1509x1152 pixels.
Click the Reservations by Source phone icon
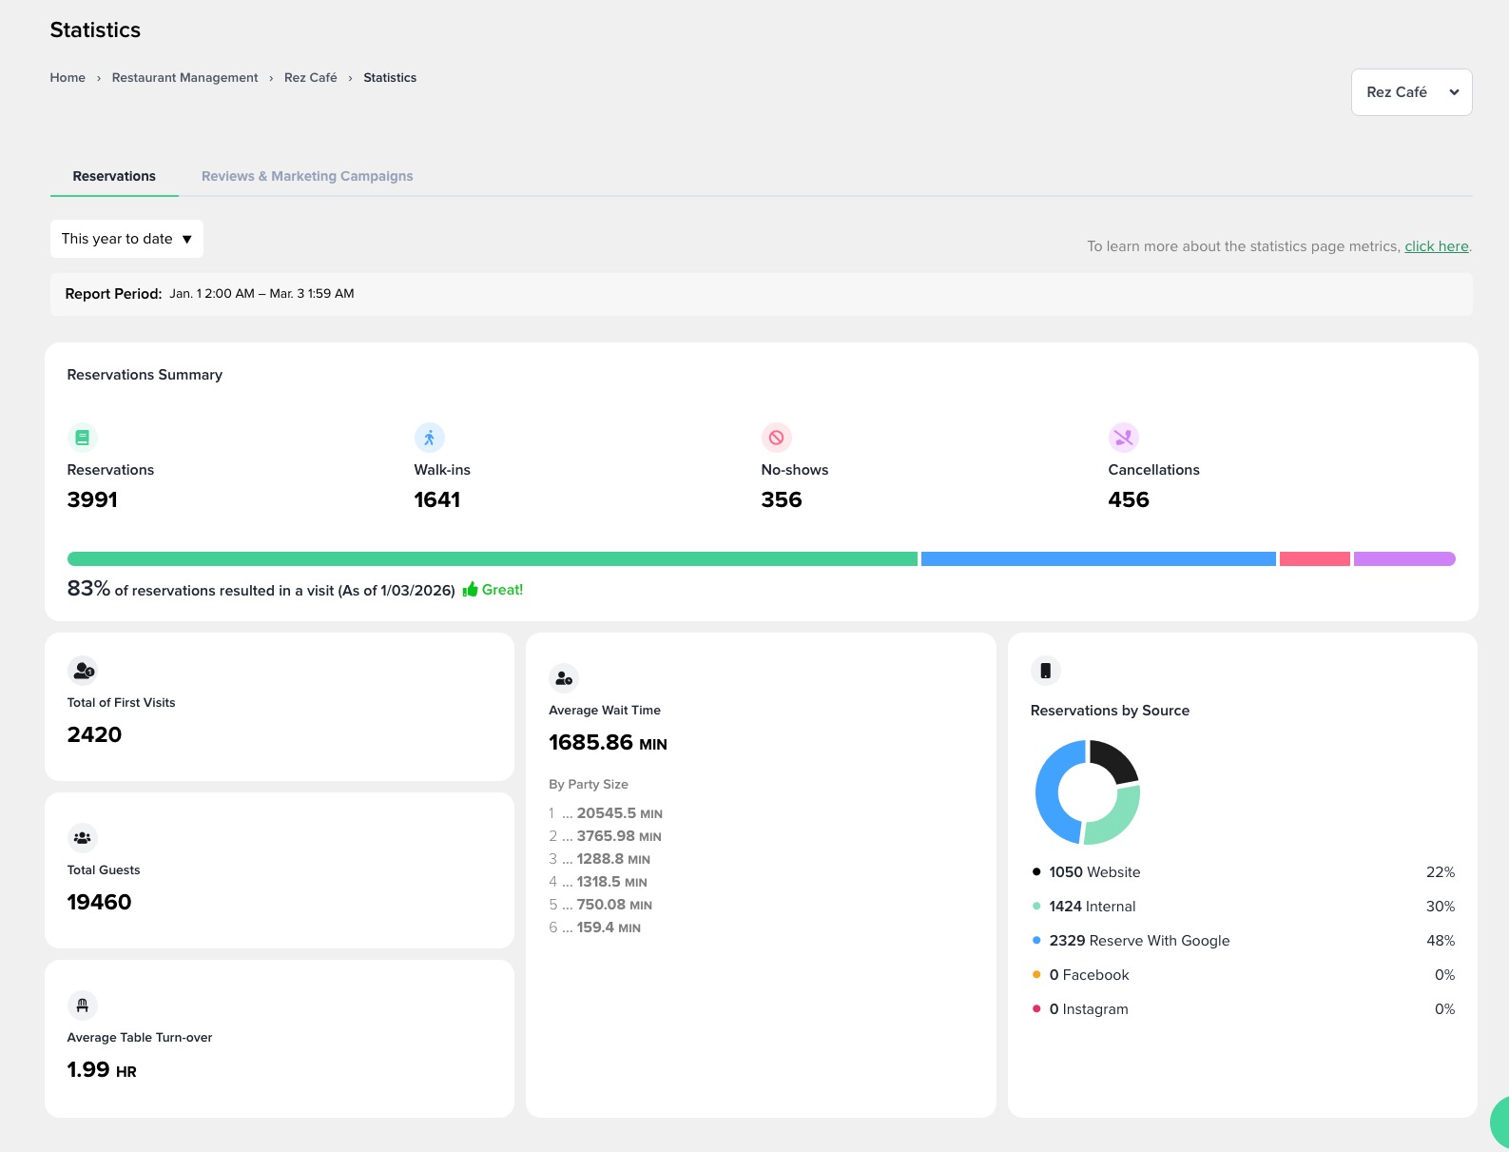point(1045,671)
